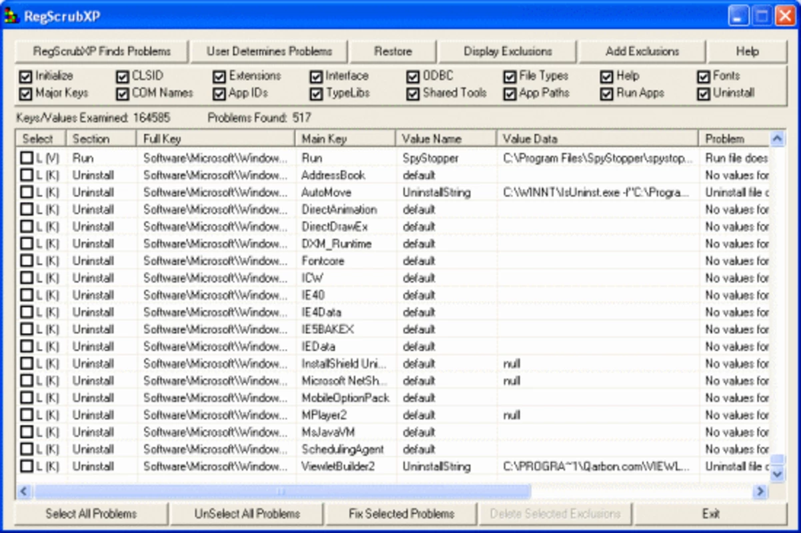Toggle the File Types checkbox
Screen dimensions: 801x533
pos(510,77)
